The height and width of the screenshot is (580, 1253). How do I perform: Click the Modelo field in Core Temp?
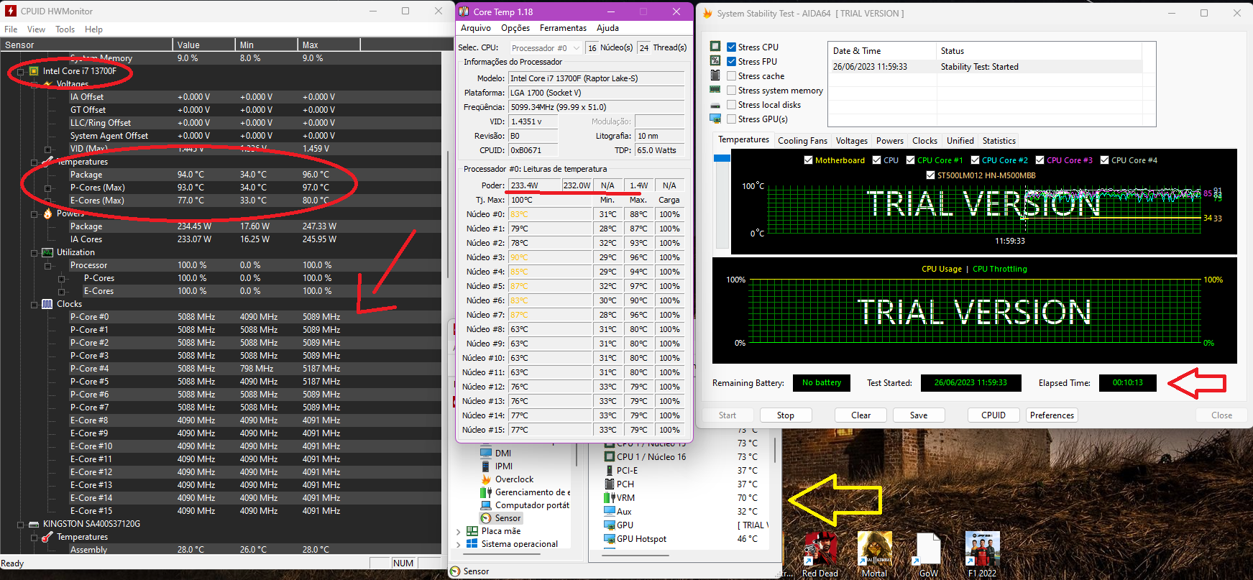[597, 78]
